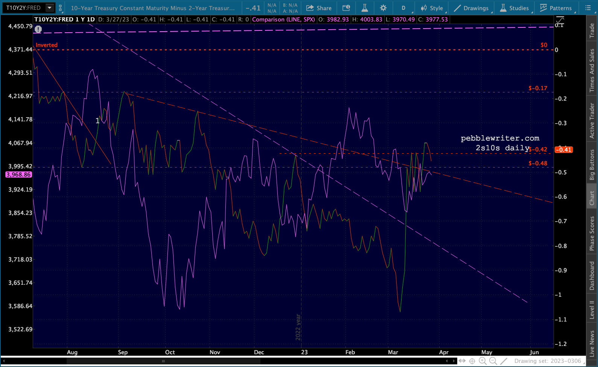Click the 'H: 4003.83' comparison high value

coord(367,20)
